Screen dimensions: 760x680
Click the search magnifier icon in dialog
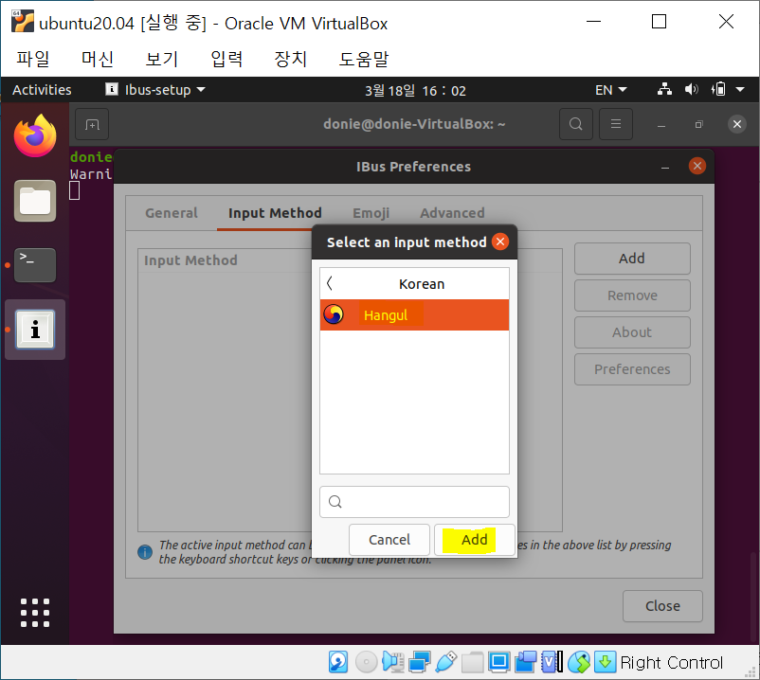pos(335,502)
